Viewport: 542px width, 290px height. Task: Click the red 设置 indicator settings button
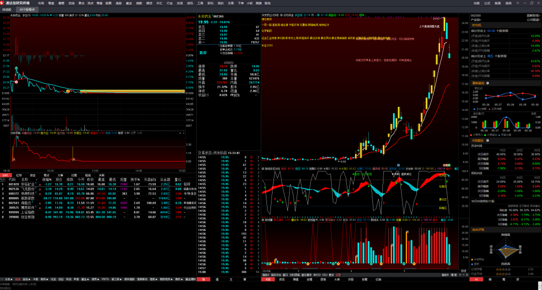(338, 275)
